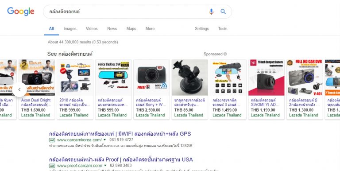Expand the carcamkorea.com dropdown arrow
The width and height of the screenshot is (340, 171).
point(105,140)
